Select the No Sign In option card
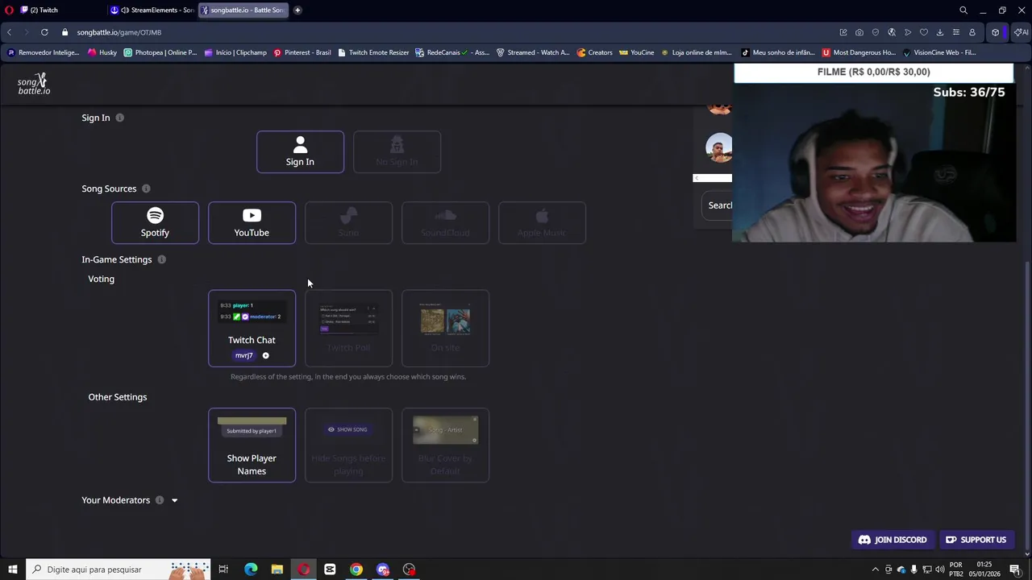The image size is (1032, 580). pyautogui.click(x=397, y=151)
